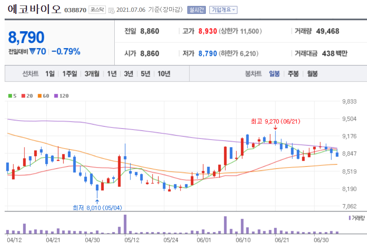Click the 거래량 49,468 value
The image size is (367, 246).
coord(327,31)
